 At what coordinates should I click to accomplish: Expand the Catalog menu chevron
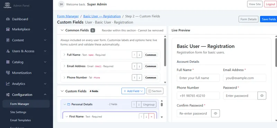coord(45,62)
